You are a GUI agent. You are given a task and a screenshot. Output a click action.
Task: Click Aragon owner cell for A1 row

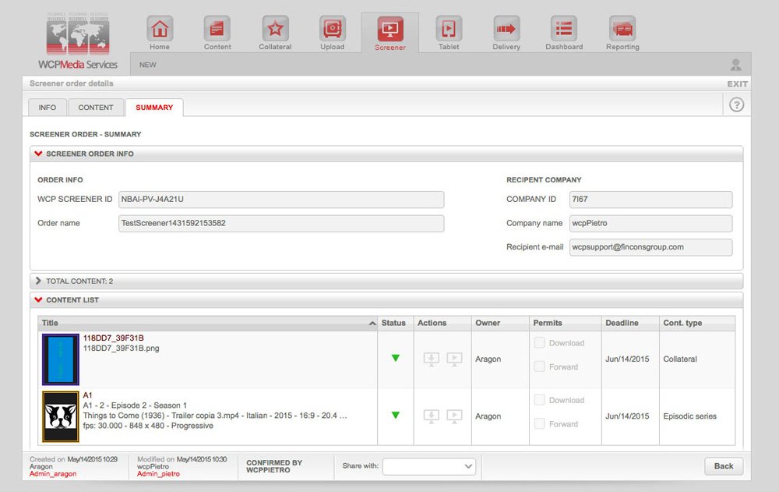click(488, 416)
